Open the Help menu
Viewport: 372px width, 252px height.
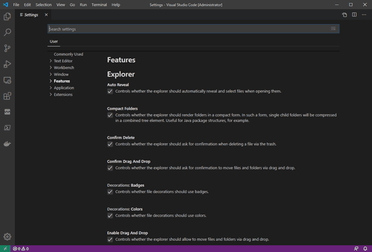pyautogui.click(x=116, y=5)
